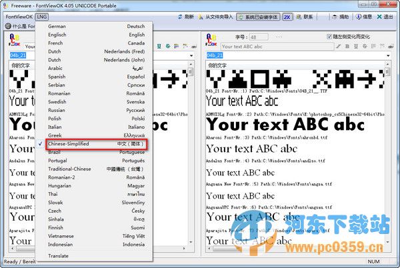Image resolution: width=400 pixels, height=268 pixels.
Task: Click left panel scroll down arrow
Action: (x=191, y=242)
